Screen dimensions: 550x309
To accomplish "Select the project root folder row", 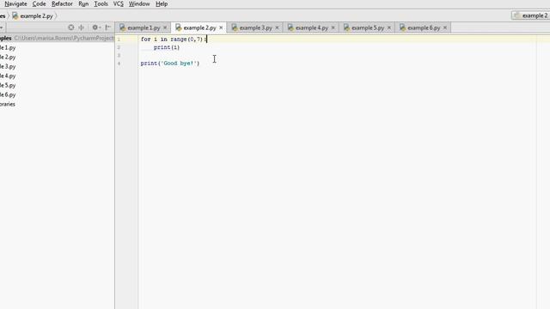I will [58, 38].
